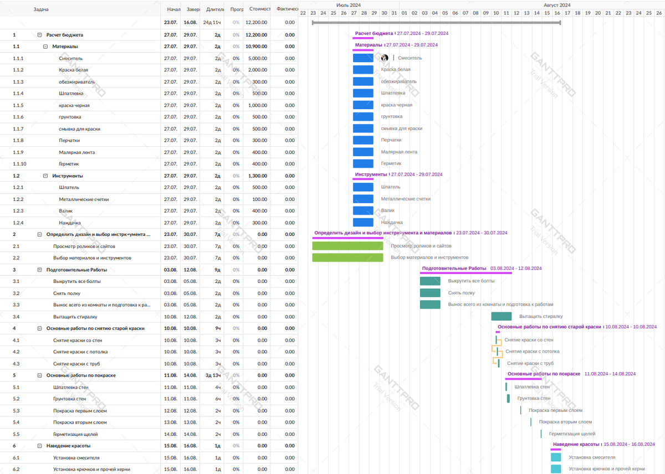Click day 10 in the timeline header
Screen dimensions: 665x474
pyautogui.click(x=495, y=13)
